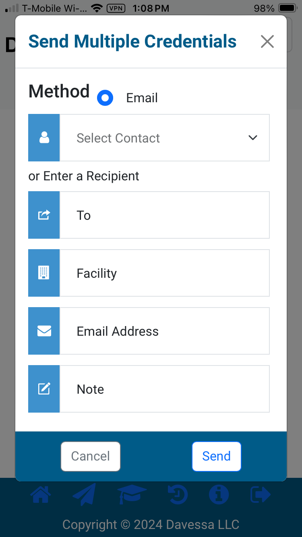The height and width of the screenshot is (537, 302).
Task: Click the person icon beside Select Contact
Action: pyautogui.click(x=44, y=138)
